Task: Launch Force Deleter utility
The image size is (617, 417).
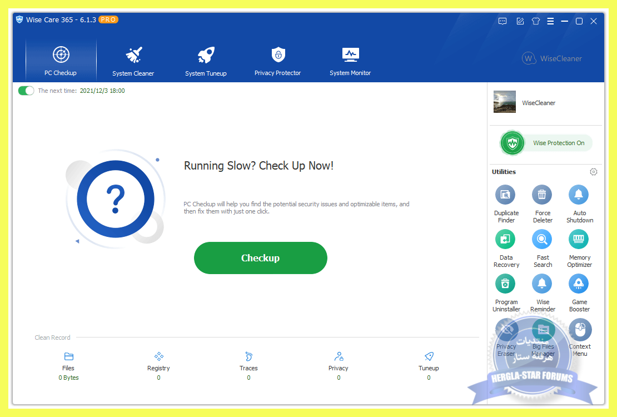Action: coord(543,203)
